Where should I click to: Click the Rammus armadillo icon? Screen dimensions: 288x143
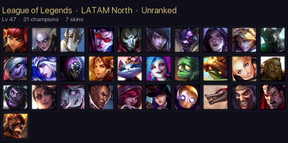(x=216, y=69)
